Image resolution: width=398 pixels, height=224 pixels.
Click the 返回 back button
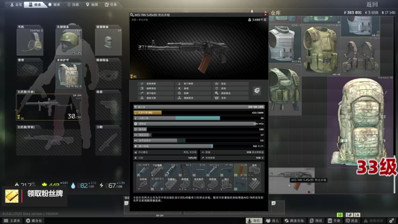tap(372, 4)
